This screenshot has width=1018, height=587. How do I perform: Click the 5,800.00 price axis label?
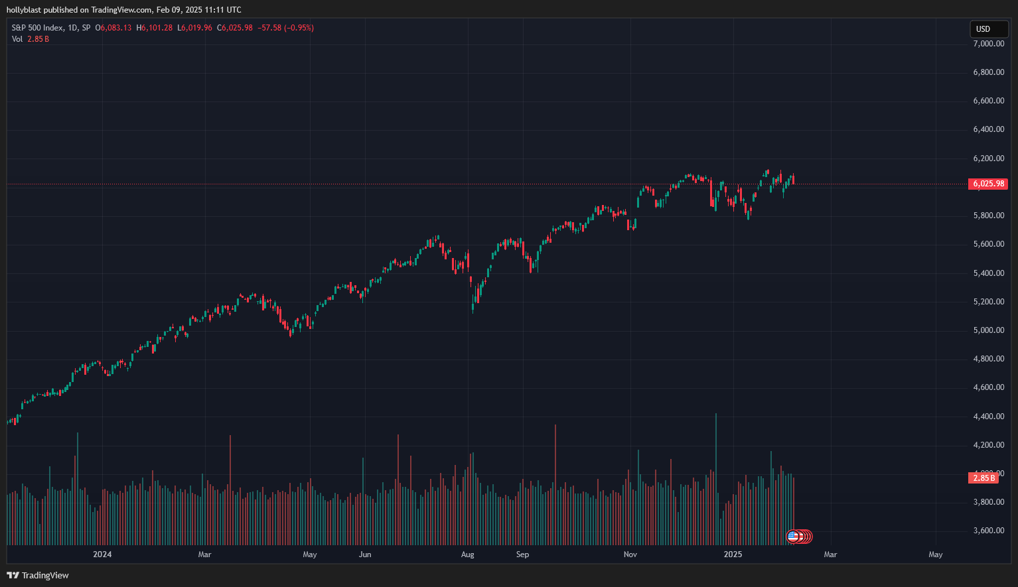989,216
